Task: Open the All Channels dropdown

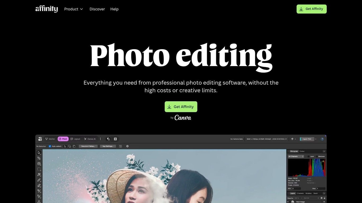Action: [295, 156]
